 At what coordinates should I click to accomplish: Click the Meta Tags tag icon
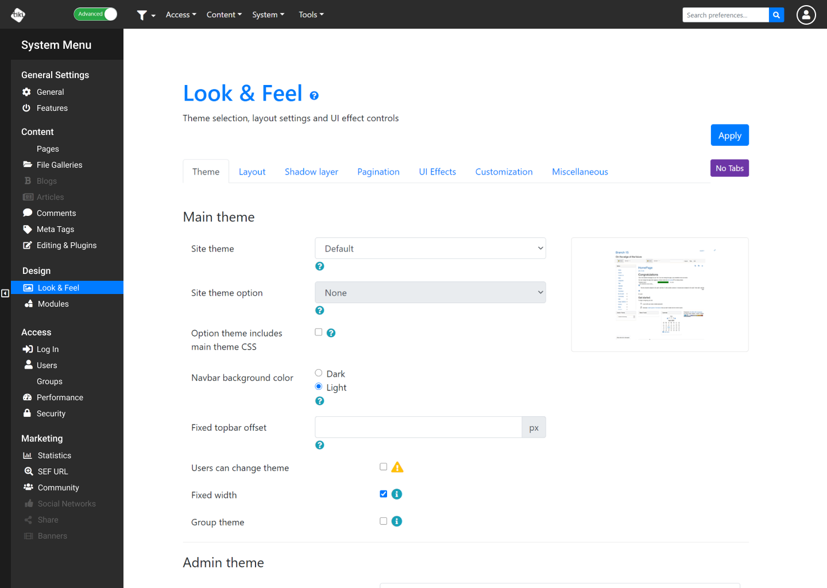click(x=28, y=229)
